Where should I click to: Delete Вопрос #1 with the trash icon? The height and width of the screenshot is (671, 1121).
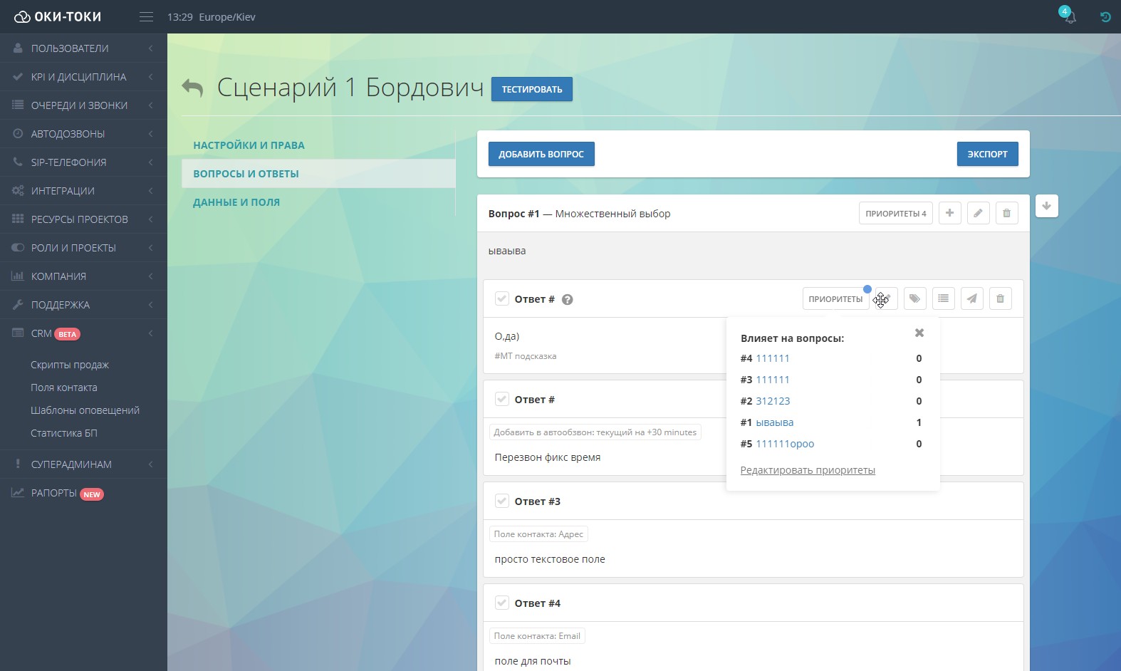(1006, 213)
